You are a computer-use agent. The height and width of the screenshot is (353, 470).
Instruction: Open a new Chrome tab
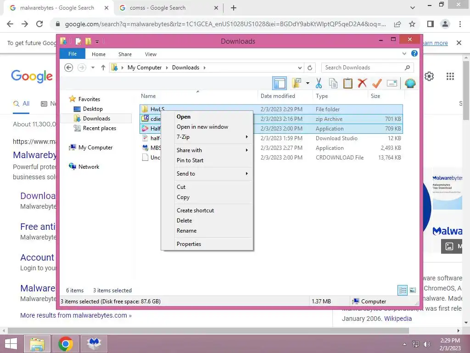(x=234, y=8)
